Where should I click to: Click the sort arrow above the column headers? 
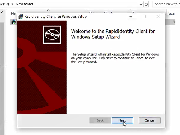point(48,10)
